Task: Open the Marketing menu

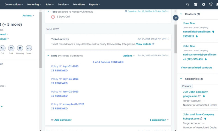Action: click(34, 4)
